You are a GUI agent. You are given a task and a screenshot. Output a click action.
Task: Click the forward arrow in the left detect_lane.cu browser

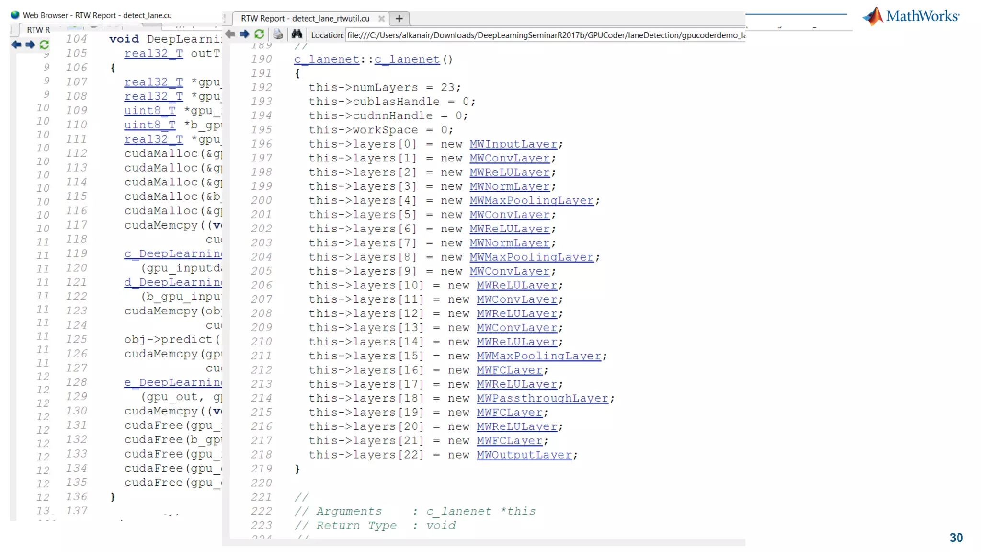pos(30,45)
